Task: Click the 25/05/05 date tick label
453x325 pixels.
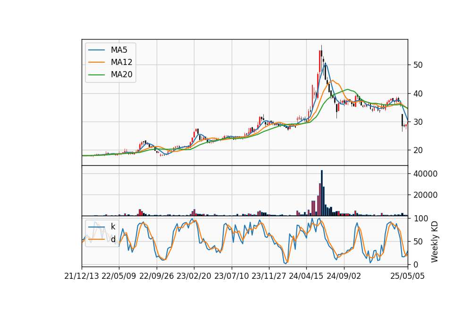Action: (408, 276)
